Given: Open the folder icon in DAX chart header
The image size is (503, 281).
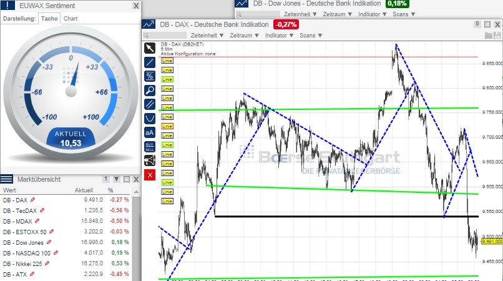Looking at the screenshot, I should tap(489, 36).
